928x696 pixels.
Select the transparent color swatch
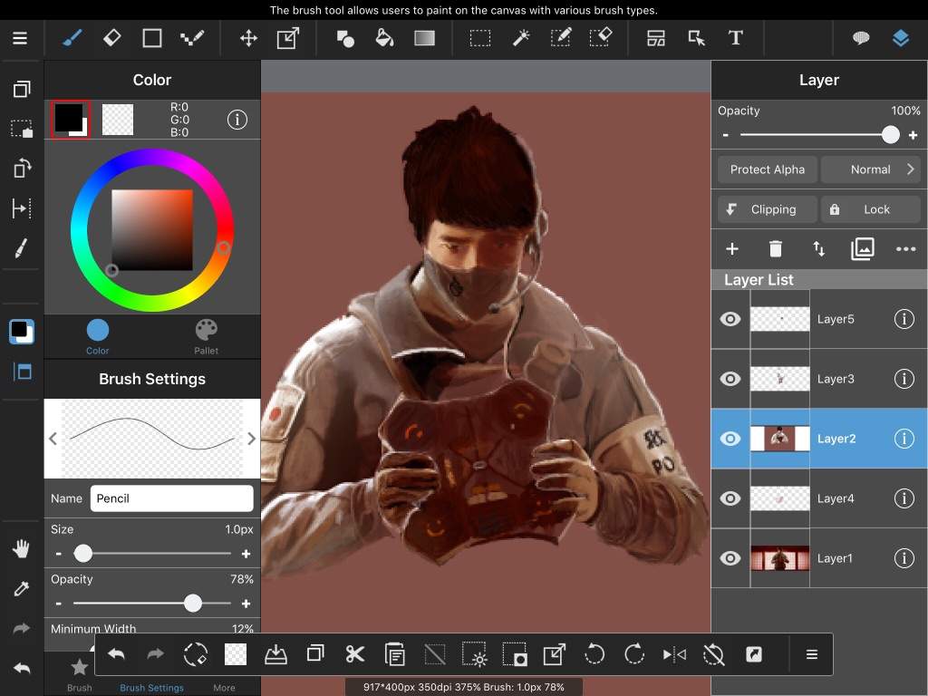[118, 120]
